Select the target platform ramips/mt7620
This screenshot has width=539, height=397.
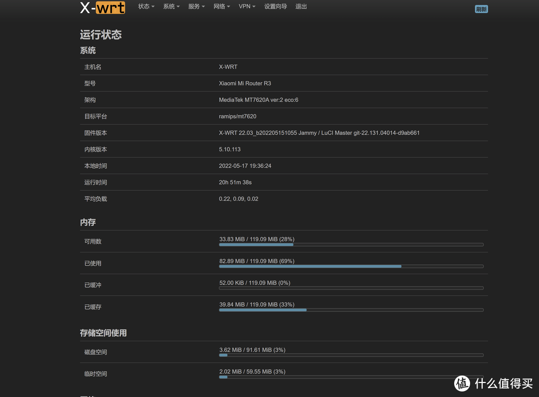pos(238,116)
